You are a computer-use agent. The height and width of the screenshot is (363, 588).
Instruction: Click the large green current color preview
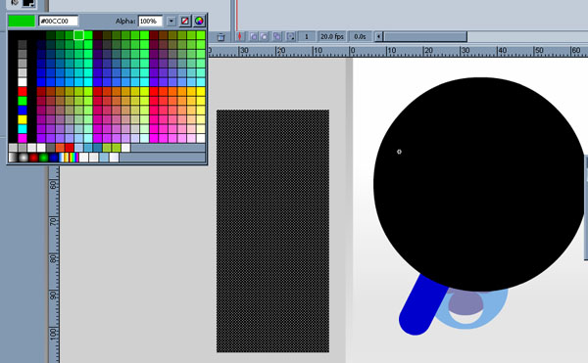(22, 21)
